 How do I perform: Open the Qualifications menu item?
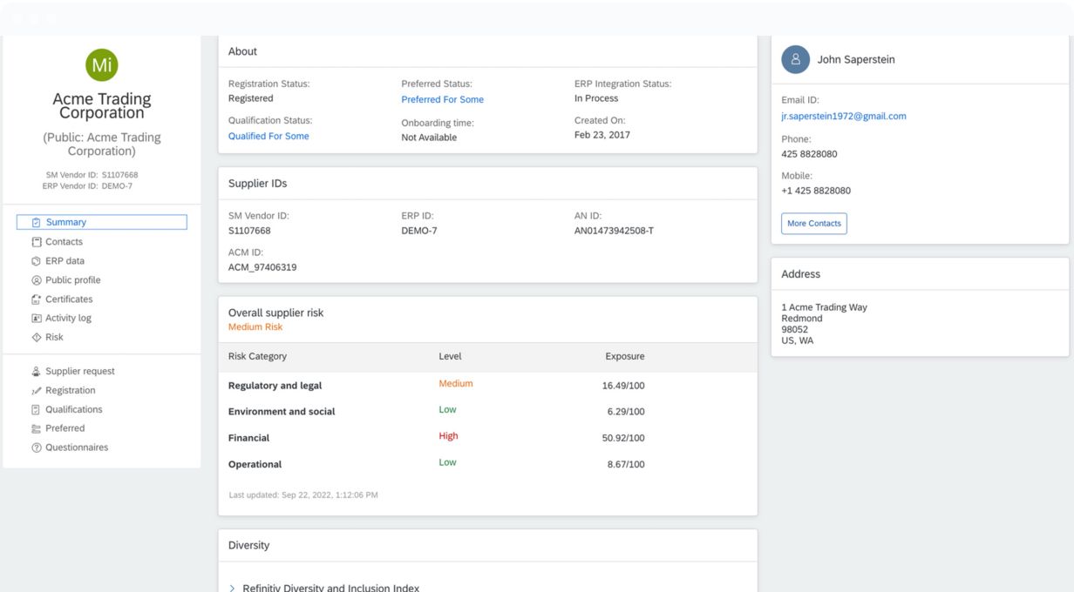click(x=74, y=410)
